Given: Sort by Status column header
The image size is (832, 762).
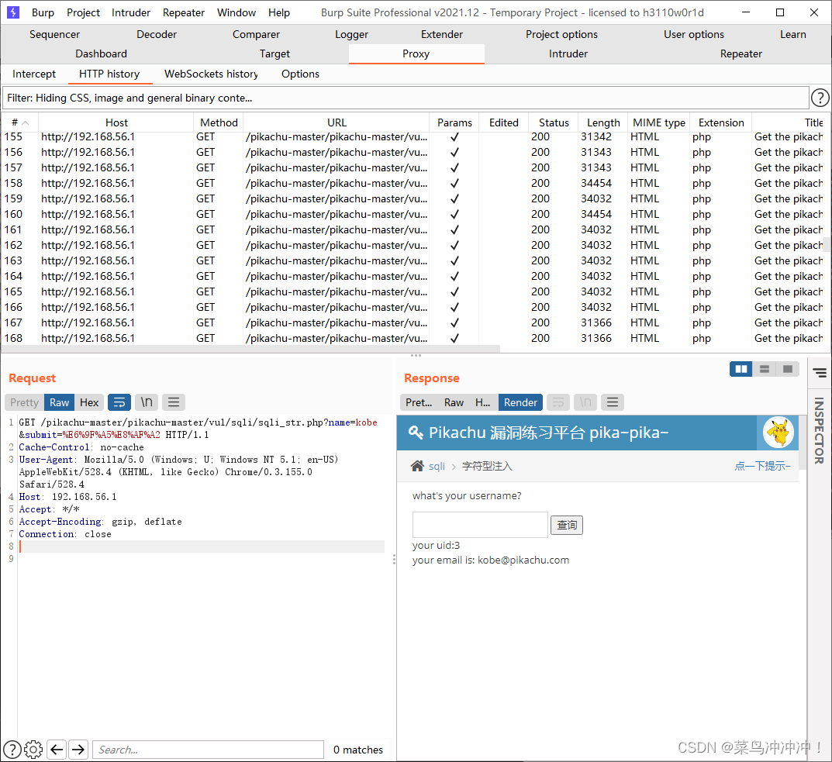Looking at the screenshot, I should [x=554, y=122].
